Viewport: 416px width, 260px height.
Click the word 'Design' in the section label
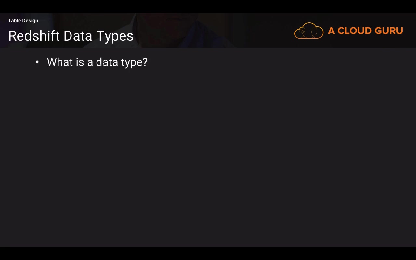[x=30, y=21]
